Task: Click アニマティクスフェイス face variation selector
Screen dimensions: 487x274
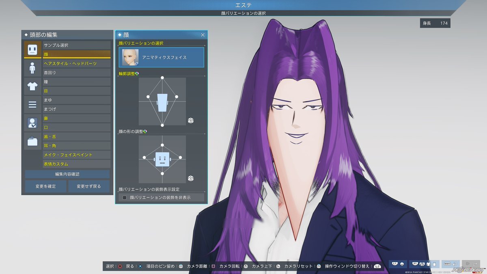Action: point(161,58)
